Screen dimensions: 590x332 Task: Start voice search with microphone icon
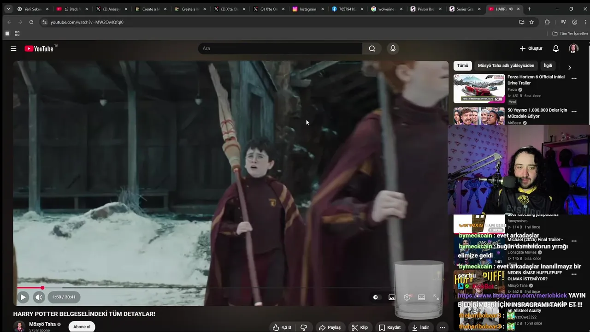pyautogui.click(x=393, y=48)
